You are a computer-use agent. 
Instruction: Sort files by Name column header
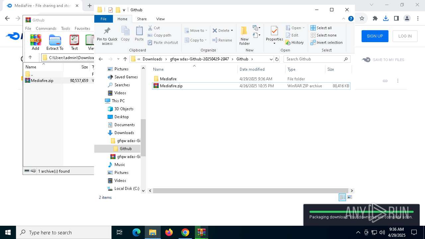click(195, 69)
